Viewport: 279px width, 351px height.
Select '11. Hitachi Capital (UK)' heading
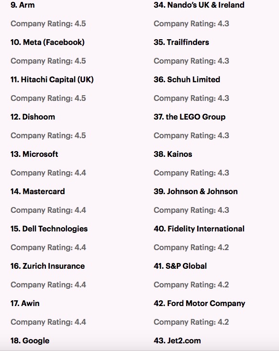point(52,79)
